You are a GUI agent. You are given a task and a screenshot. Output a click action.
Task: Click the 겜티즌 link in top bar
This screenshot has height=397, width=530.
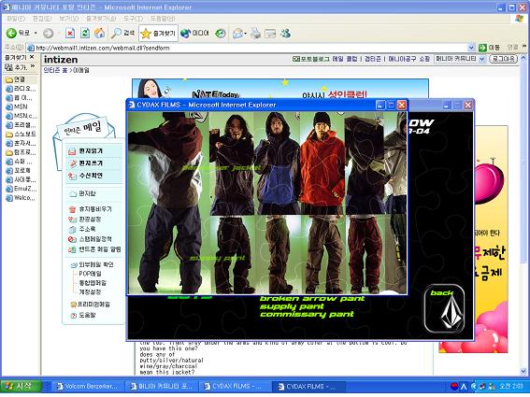pos(372,59)
